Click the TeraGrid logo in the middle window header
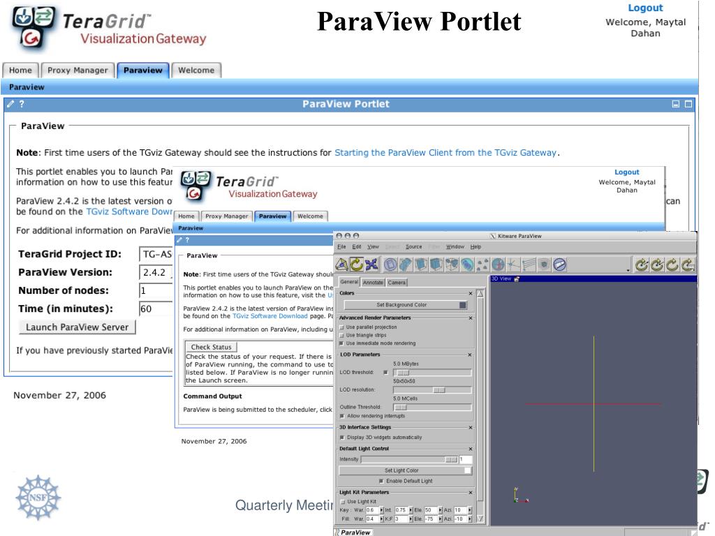The height and width of the screenshot is (536, 715). (x=249, y=186)
